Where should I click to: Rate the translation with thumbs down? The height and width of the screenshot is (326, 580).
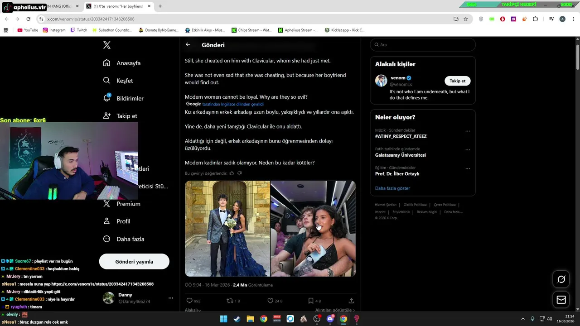240,173
